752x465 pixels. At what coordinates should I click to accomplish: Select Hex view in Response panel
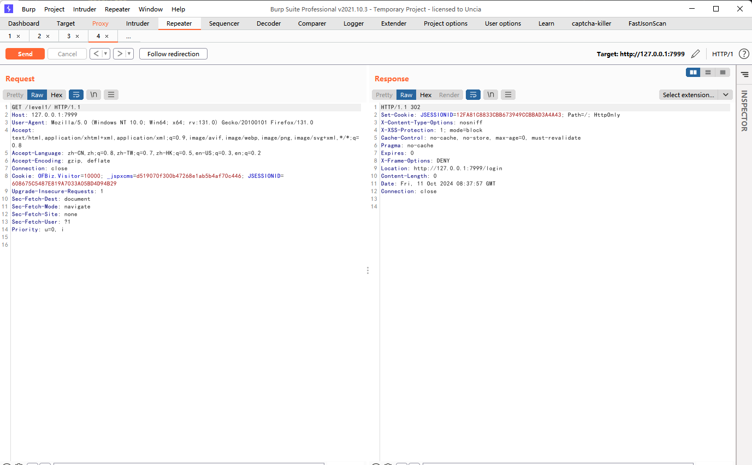coord(426,95)
